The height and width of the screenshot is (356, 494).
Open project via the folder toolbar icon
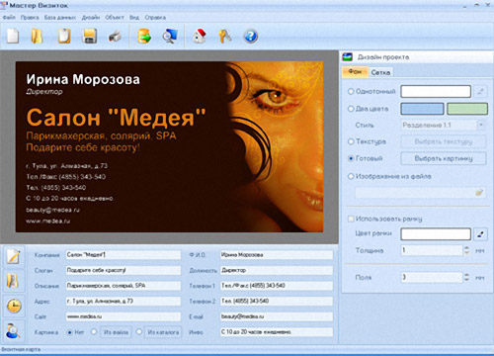(x=37, y=37)
